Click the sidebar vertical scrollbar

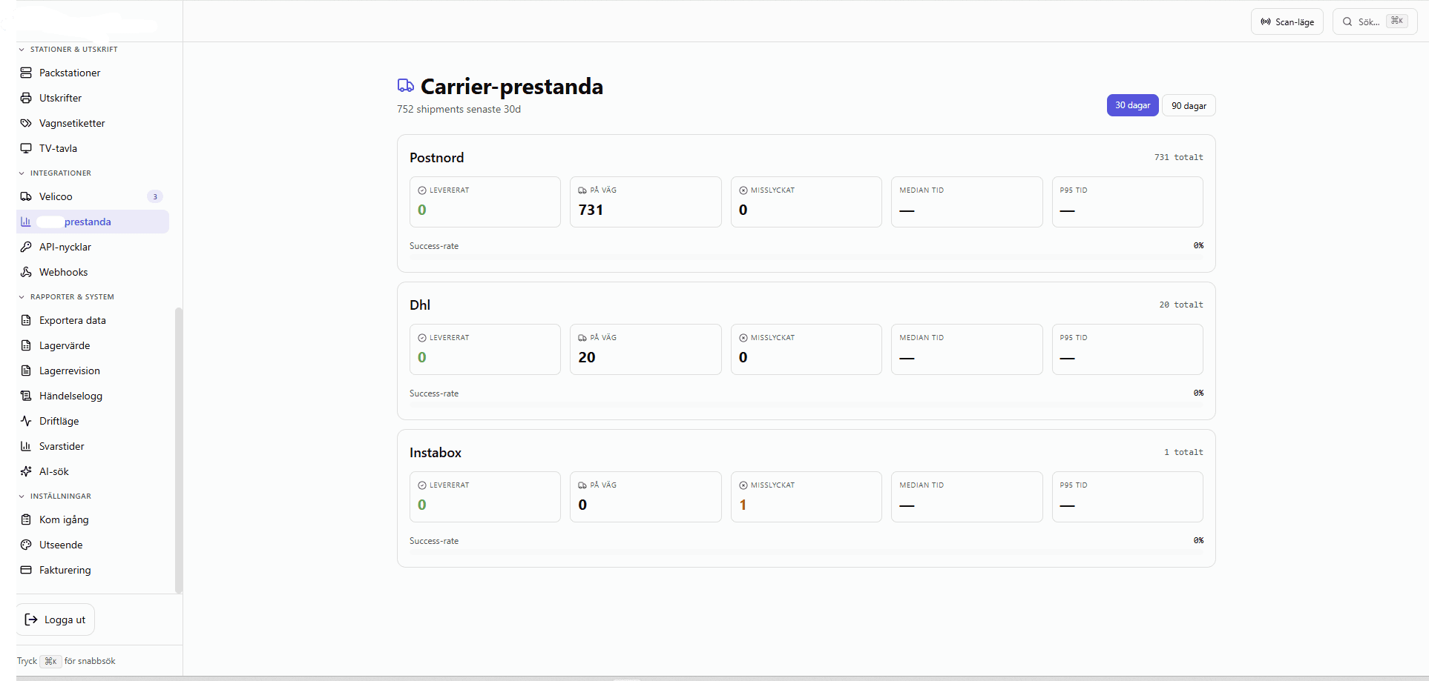point(178,450)
